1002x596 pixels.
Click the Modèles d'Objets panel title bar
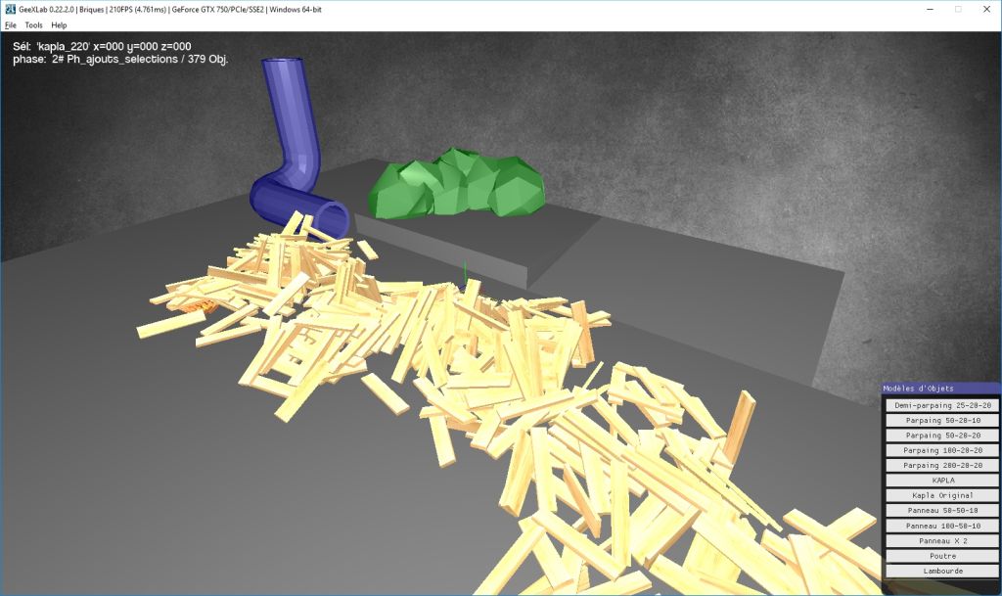[x=941, y=388]
